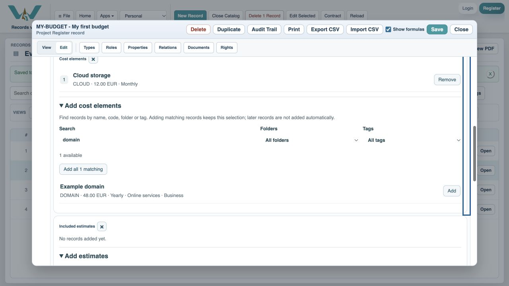
Task: Remove the Cloud storage cost element
Action: click(447, 80)
